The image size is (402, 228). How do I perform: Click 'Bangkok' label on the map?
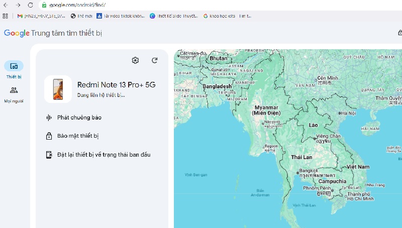click(309, 171)
